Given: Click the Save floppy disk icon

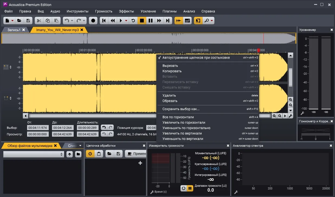Looking at the screenshot, I should 28,21.
